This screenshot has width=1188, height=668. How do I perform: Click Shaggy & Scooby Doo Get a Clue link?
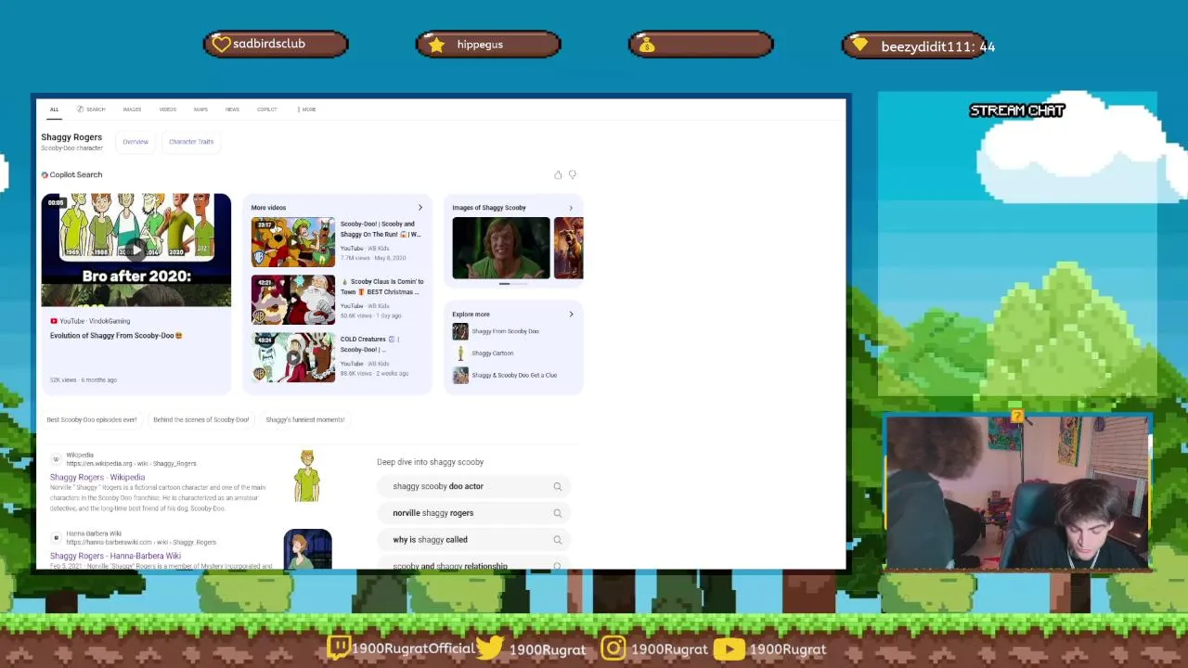pyautogui.click(x=514, y=376)
